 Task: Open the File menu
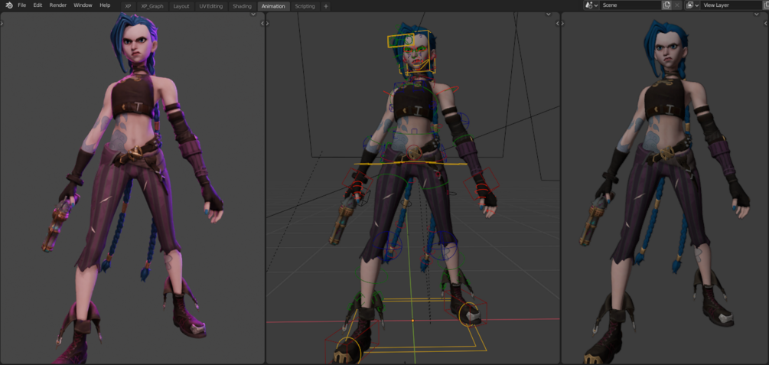click(22, 5)
